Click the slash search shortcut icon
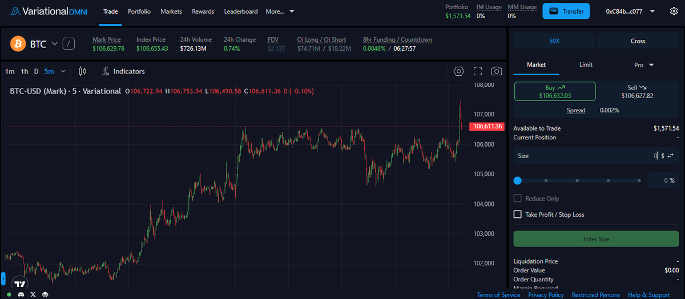Viewport: 685px width, 299px height. [x=68, y=43]
